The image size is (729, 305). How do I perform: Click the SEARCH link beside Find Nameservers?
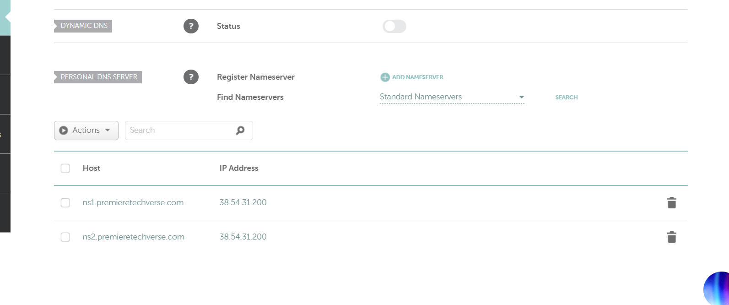tap(567, 97)
